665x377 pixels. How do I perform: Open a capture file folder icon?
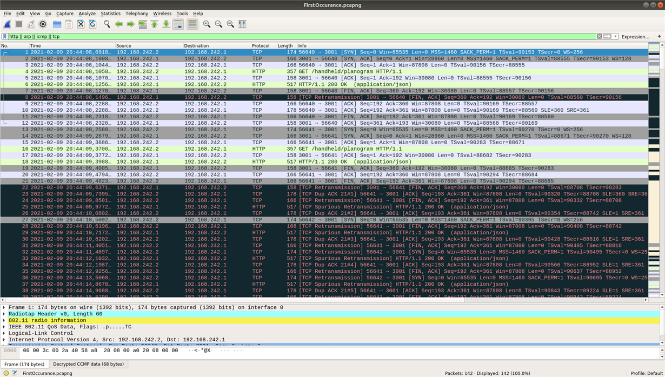pos(57,24)
